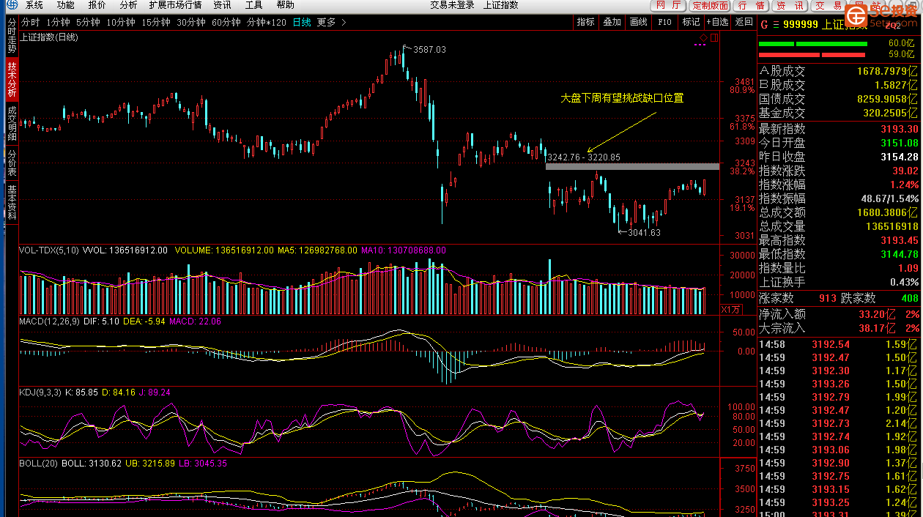
Task: Click the 3587.03 high price label
Action: coord(429,50)
